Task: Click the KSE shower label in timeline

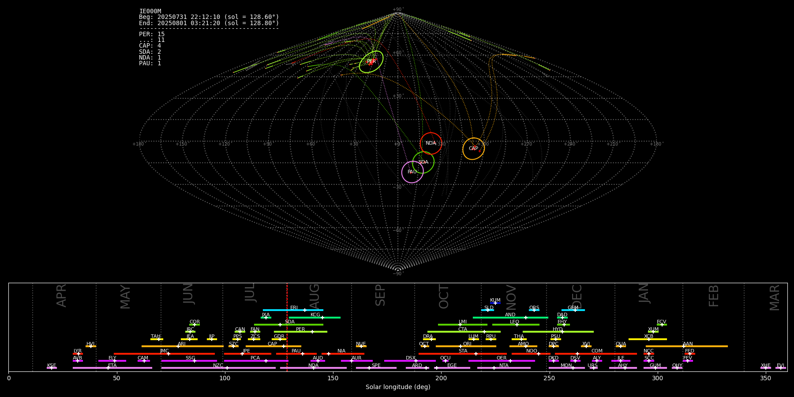Action: point(52,366)
